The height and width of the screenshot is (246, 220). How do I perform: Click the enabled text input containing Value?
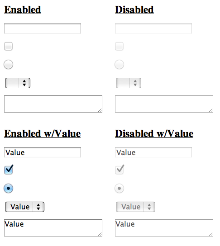click(43, 152)
